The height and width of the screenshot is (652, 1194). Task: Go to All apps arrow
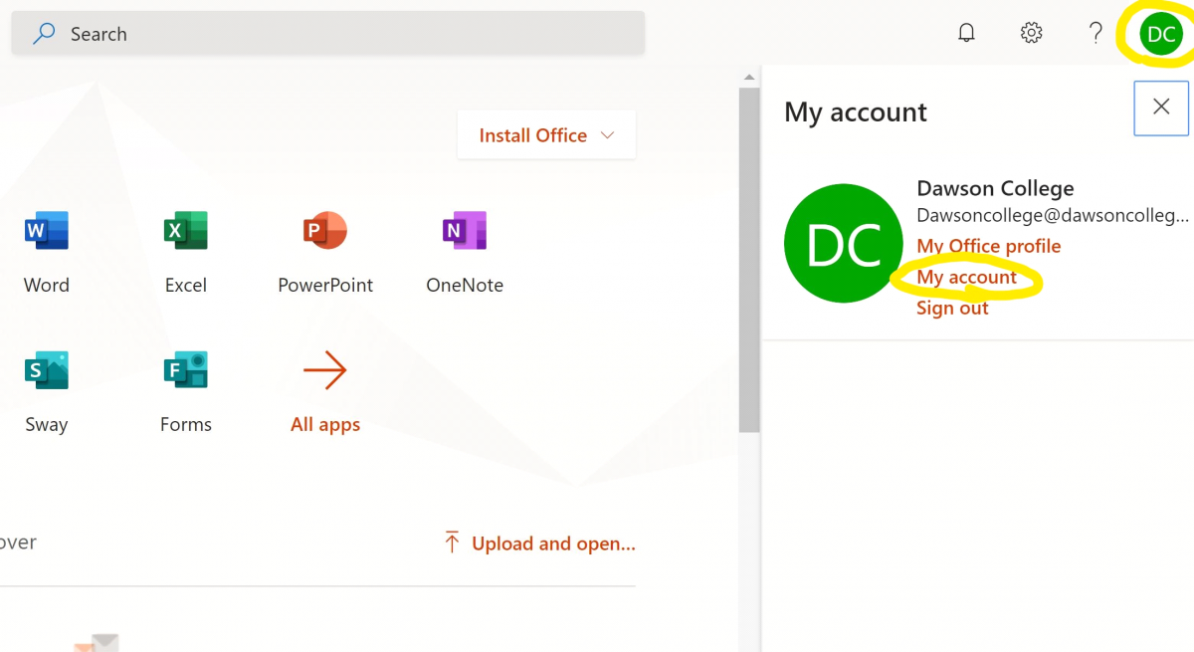(x=325, y=371)
